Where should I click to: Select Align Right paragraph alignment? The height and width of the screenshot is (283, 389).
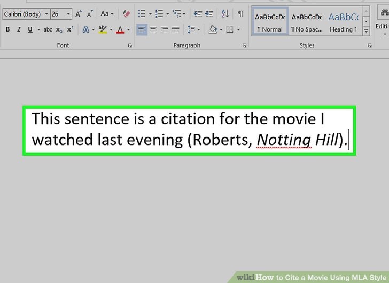(x=164, y=29)
